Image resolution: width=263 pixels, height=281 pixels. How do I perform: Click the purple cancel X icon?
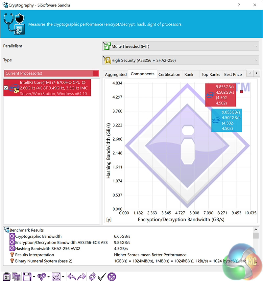click(x=112, y=276)
